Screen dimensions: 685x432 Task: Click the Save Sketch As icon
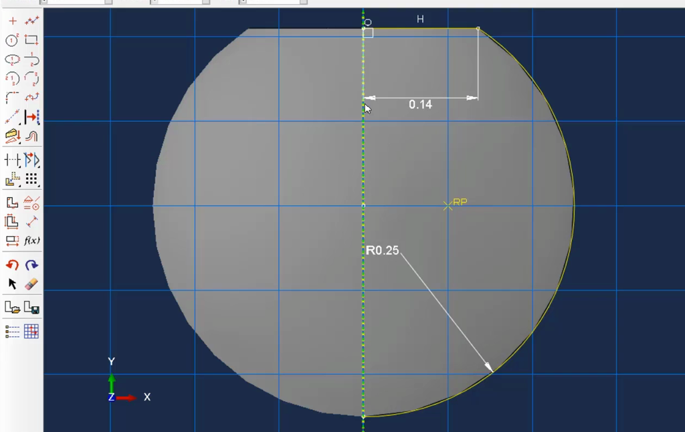(x=31, y=308)
